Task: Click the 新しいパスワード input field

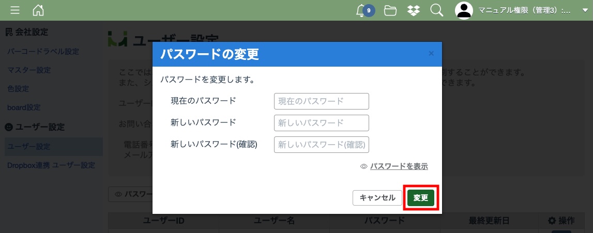Action: [321, 123]
